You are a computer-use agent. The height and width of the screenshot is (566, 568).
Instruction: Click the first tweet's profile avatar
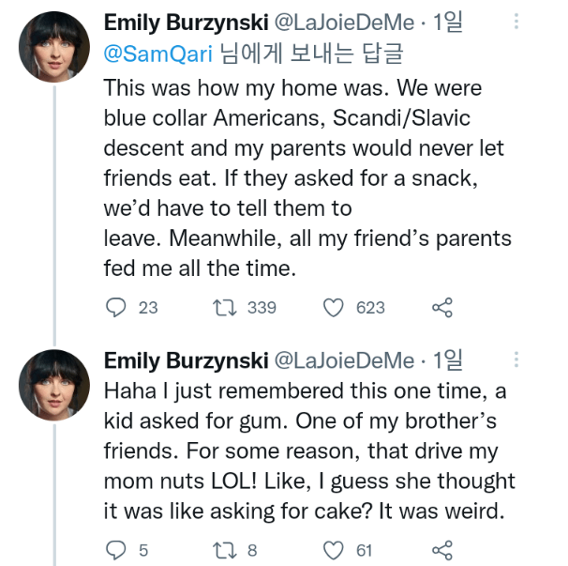[54, 47]
